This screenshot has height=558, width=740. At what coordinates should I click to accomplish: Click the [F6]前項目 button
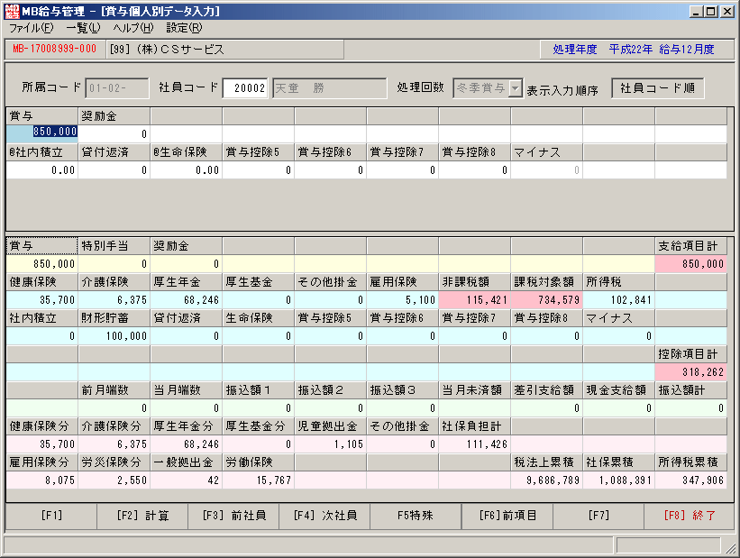coord(507,516)
